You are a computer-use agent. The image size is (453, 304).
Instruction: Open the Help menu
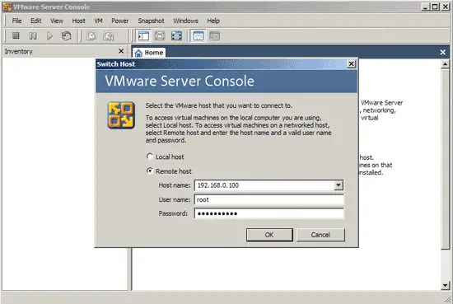213,21
